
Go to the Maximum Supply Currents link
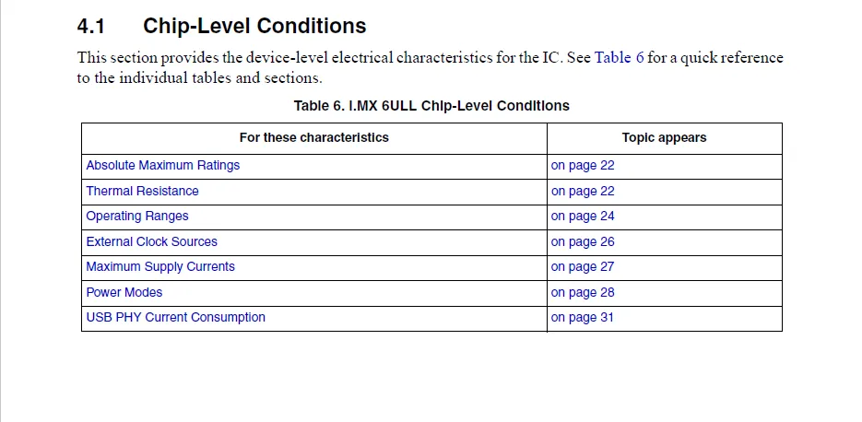tap(160, 267)
